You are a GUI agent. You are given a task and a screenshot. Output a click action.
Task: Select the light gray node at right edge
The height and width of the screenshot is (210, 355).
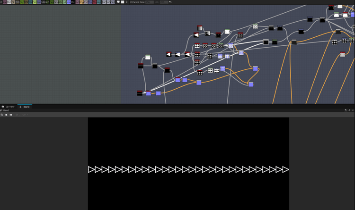(343, 54)
